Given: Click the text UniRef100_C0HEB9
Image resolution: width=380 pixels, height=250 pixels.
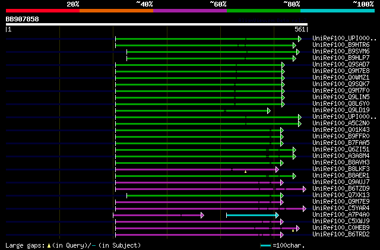Looking at the screenshot, I should pyautogui.click(x=341, y=228).
